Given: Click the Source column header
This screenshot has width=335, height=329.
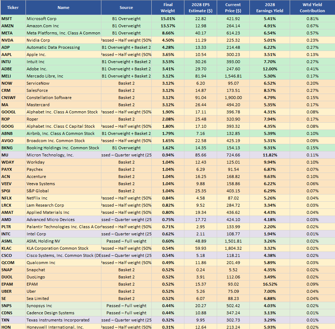Looking at the screenshot, I should click(x=126, y=8).
